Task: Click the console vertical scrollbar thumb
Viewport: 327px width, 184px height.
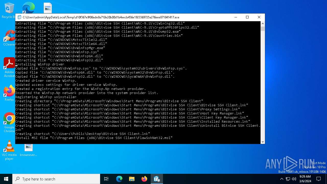Action: [263, 28]
